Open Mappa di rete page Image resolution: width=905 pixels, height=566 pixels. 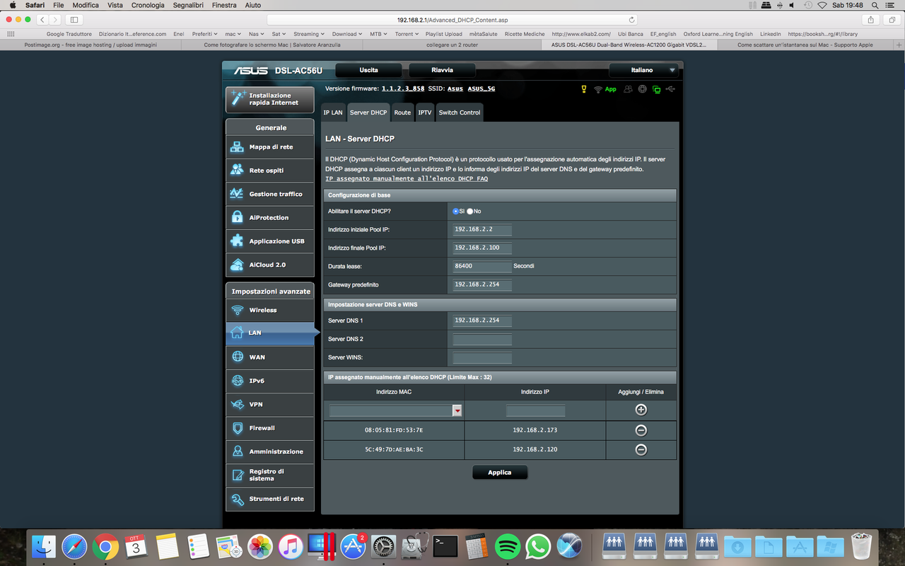coord(269,147)
